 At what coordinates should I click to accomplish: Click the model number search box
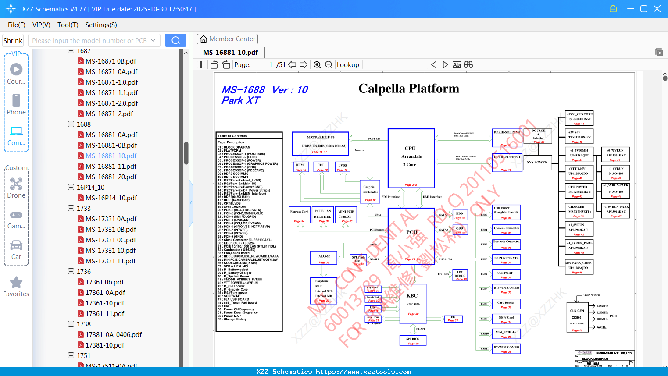[x=89, y=40]
